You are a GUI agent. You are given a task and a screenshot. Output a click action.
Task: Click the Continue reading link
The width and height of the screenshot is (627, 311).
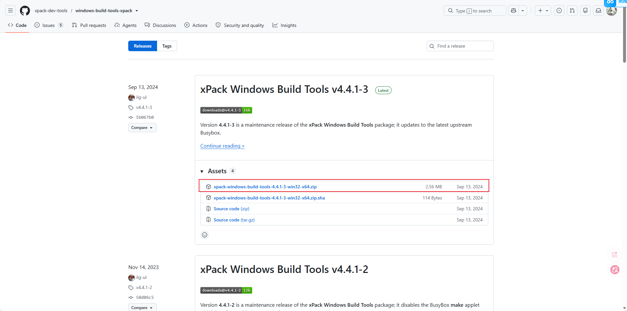coord(222,146)
